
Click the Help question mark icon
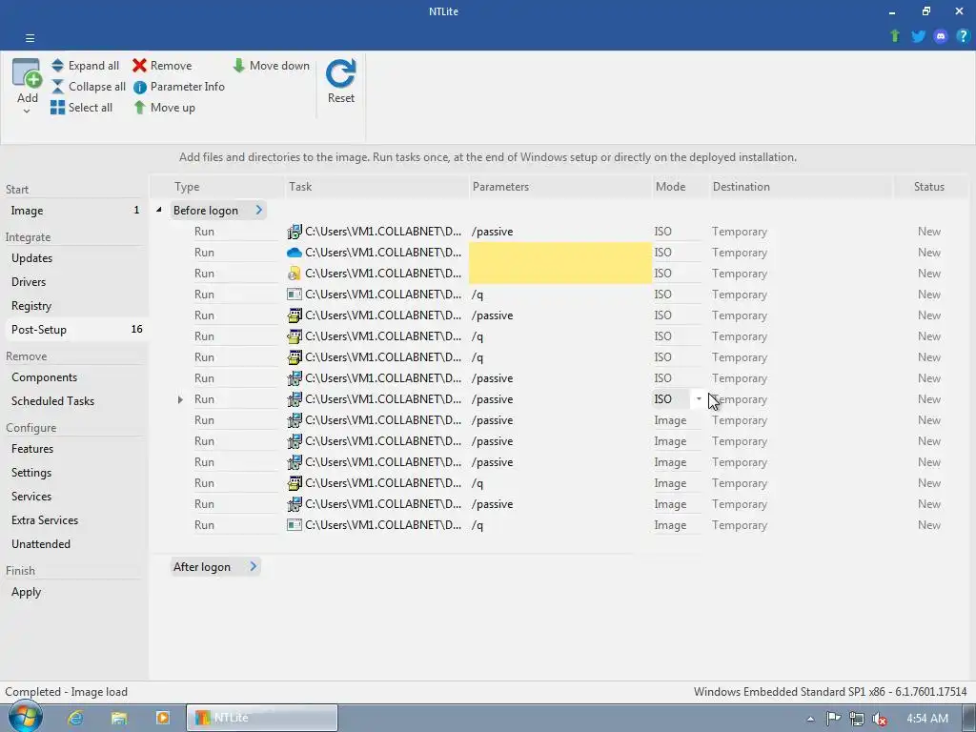963,36
